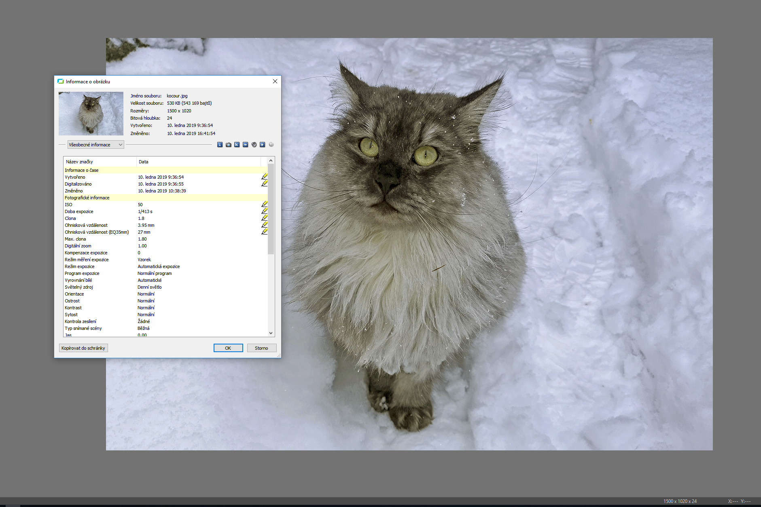
Task: Open the 'Všeobecné informace' dropdown
Action: point(95,145)
